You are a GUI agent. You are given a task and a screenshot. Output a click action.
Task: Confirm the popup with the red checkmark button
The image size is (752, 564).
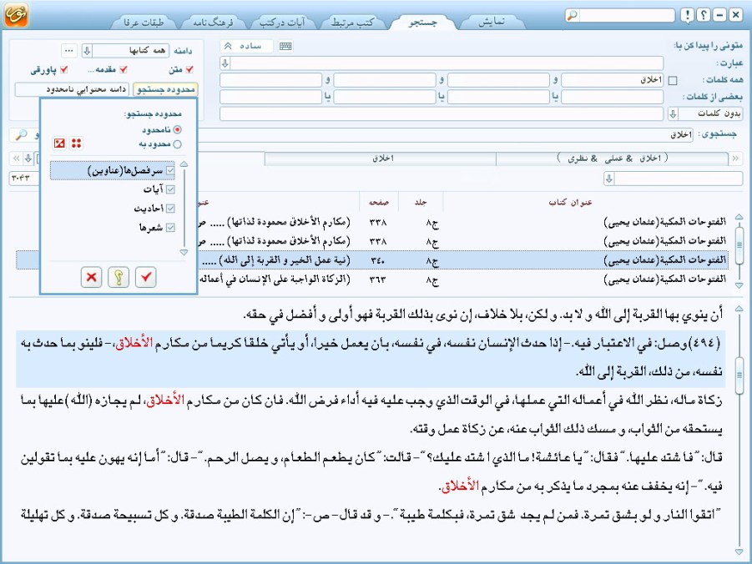tap(146, 277)
